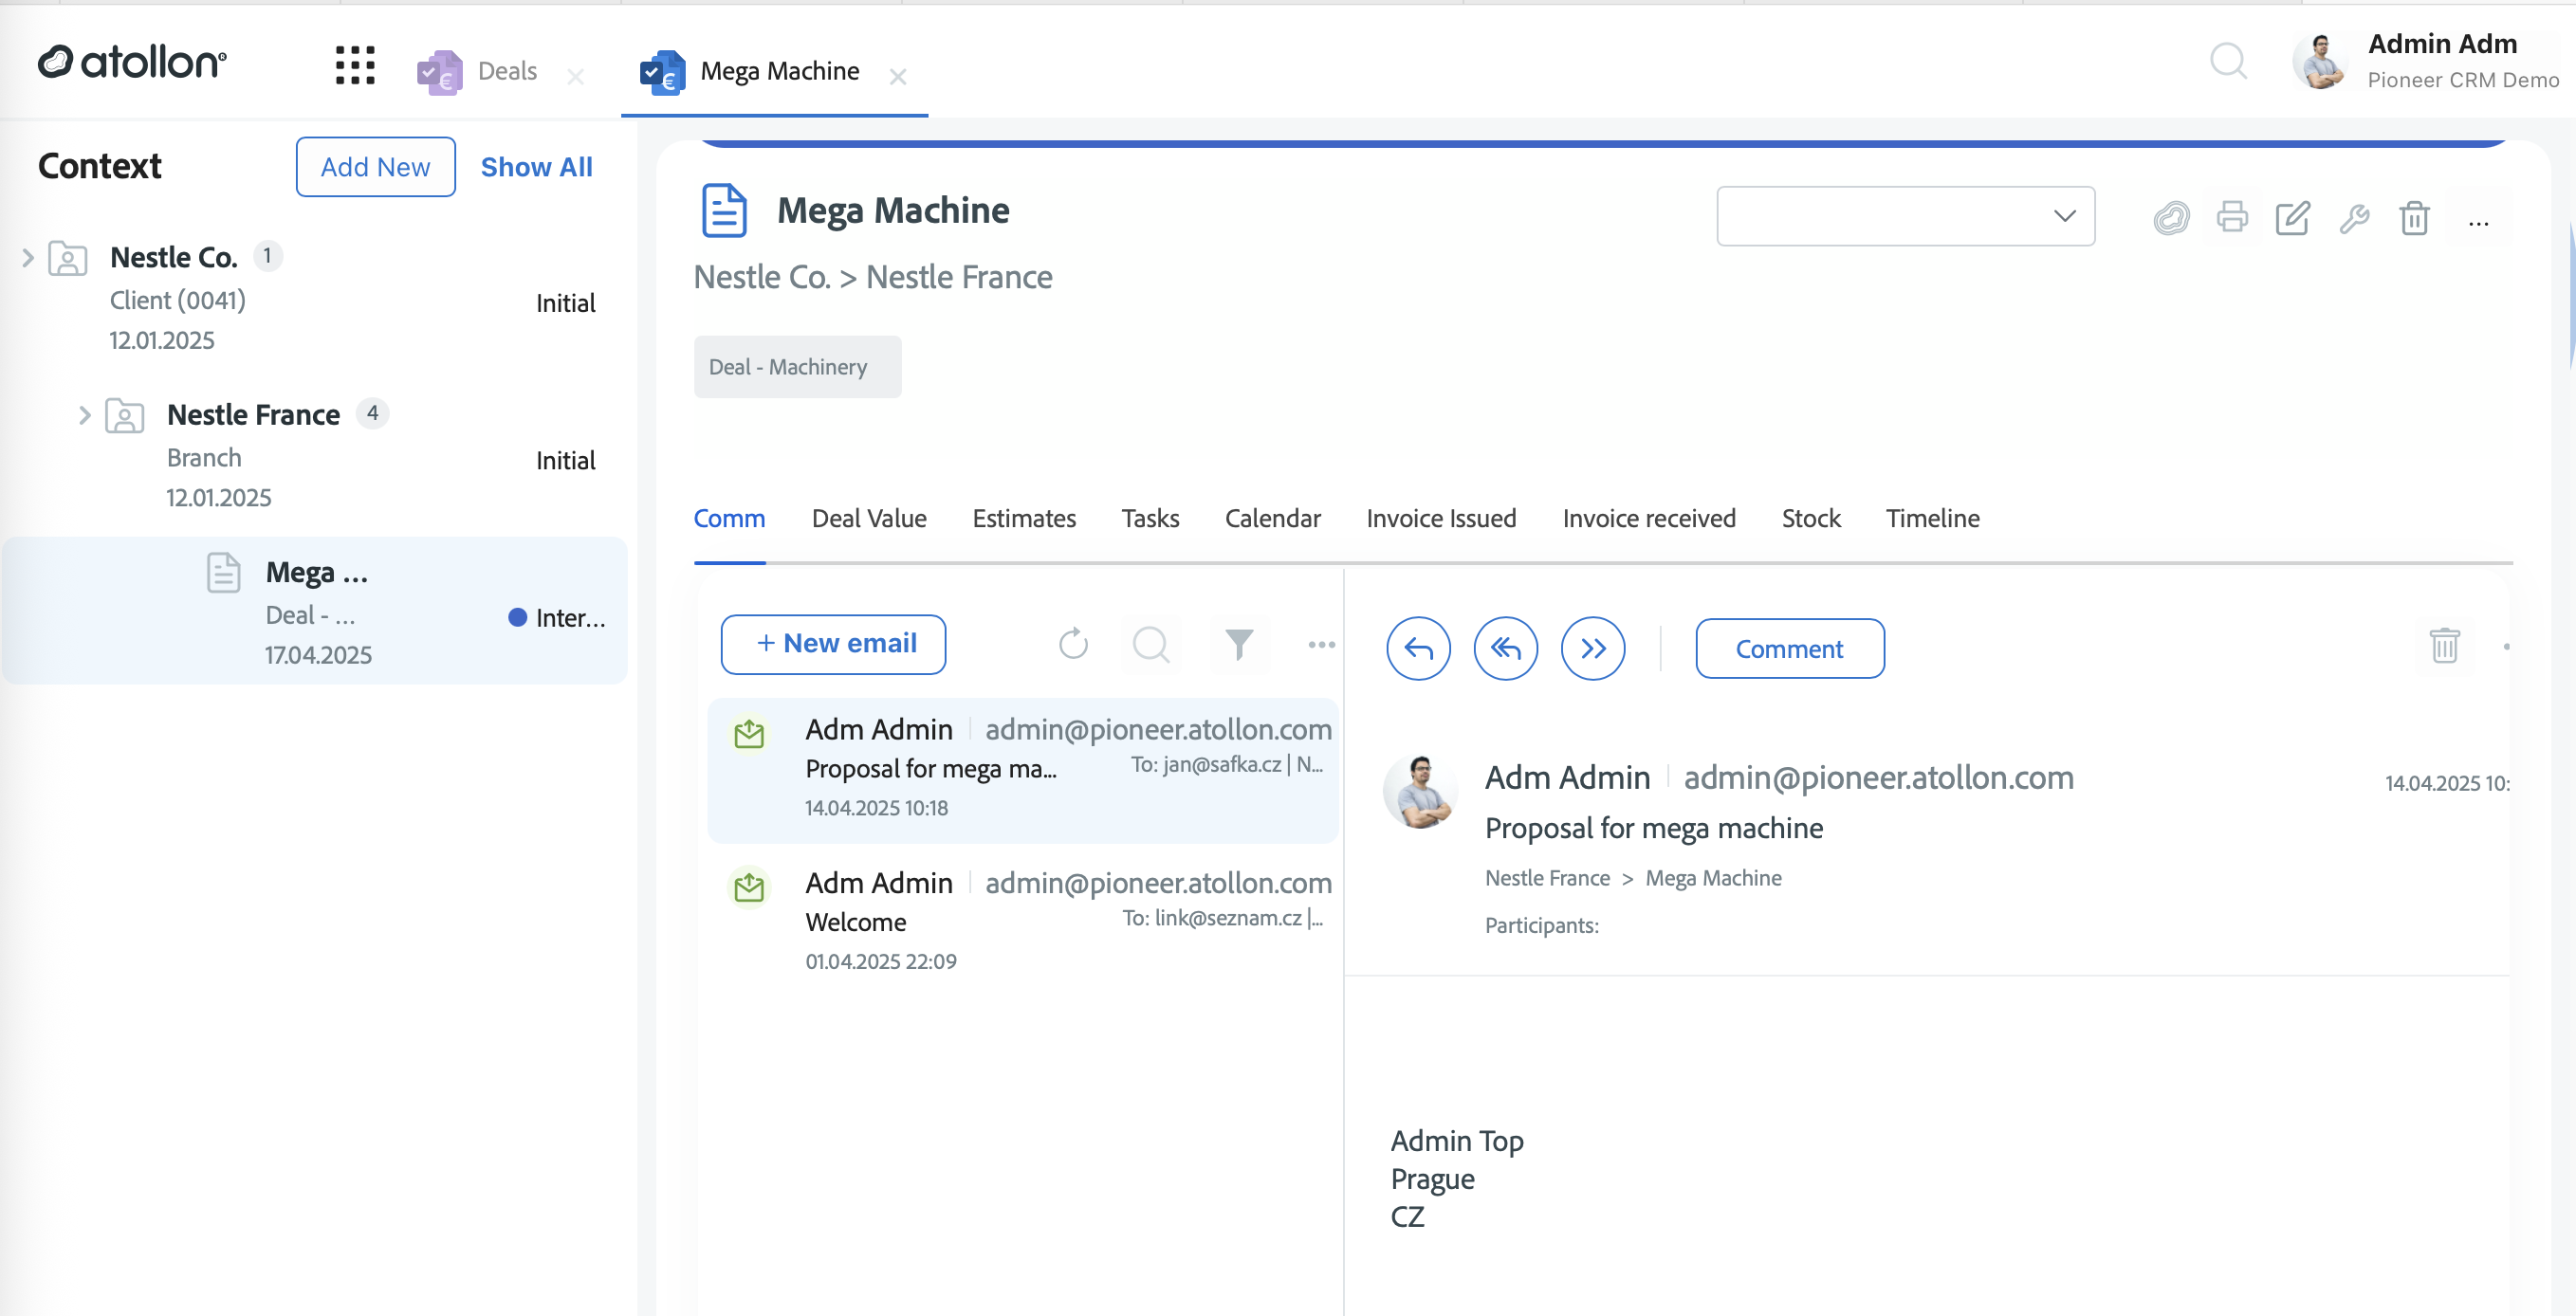Screen dimensions: 2576x1316
Task: Click the attachment paperclip icon
Action: (2171, 217)
